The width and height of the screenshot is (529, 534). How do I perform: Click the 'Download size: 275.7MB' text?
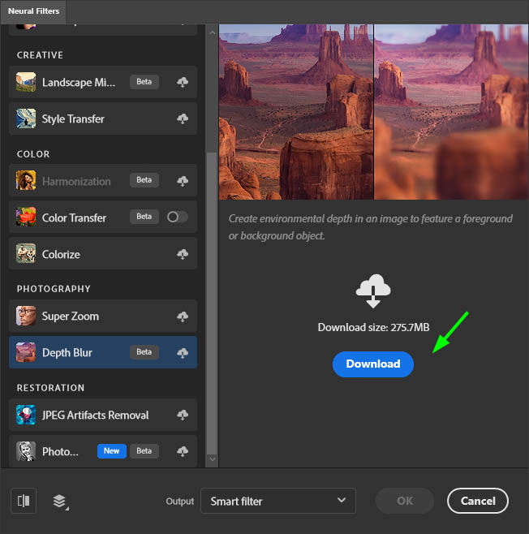373,327
